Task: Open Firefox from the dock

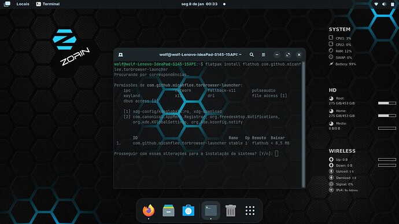Action: pyautogui.click(x=149, y=211)
